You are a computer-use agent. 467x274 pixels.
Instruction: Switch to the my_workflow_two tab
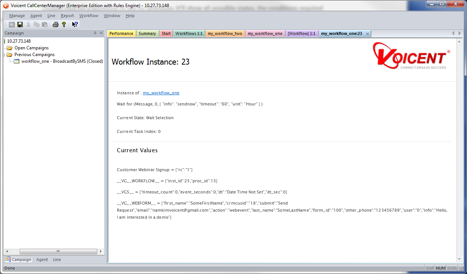click(225, 33)
